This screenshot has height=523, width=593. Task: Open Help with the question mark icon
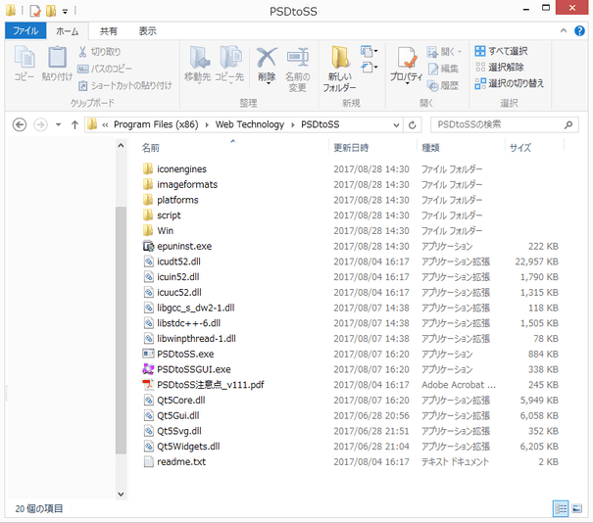[x=579, y=30]
